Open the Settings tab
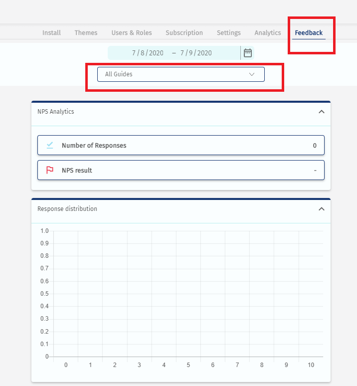This screenshot has width=357, height=386. pos(228,33)
